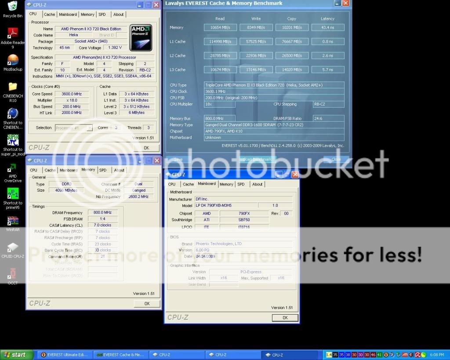
Task: Click OK in the CPU-Z processor window
Action: [x=146, y=148]
